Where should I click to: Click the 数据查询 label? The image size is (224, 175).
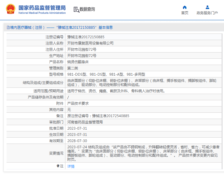click(x=87, y=9)
